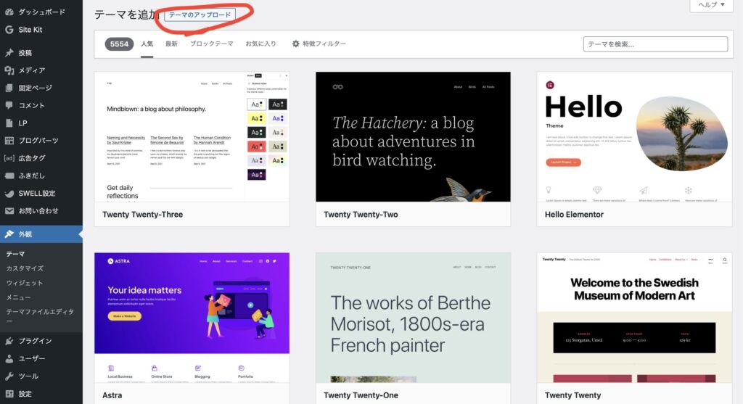Click the user icon beside ユーザー
Image resolution: width=743 pixels, height=404 pixels.
[9, 358]
